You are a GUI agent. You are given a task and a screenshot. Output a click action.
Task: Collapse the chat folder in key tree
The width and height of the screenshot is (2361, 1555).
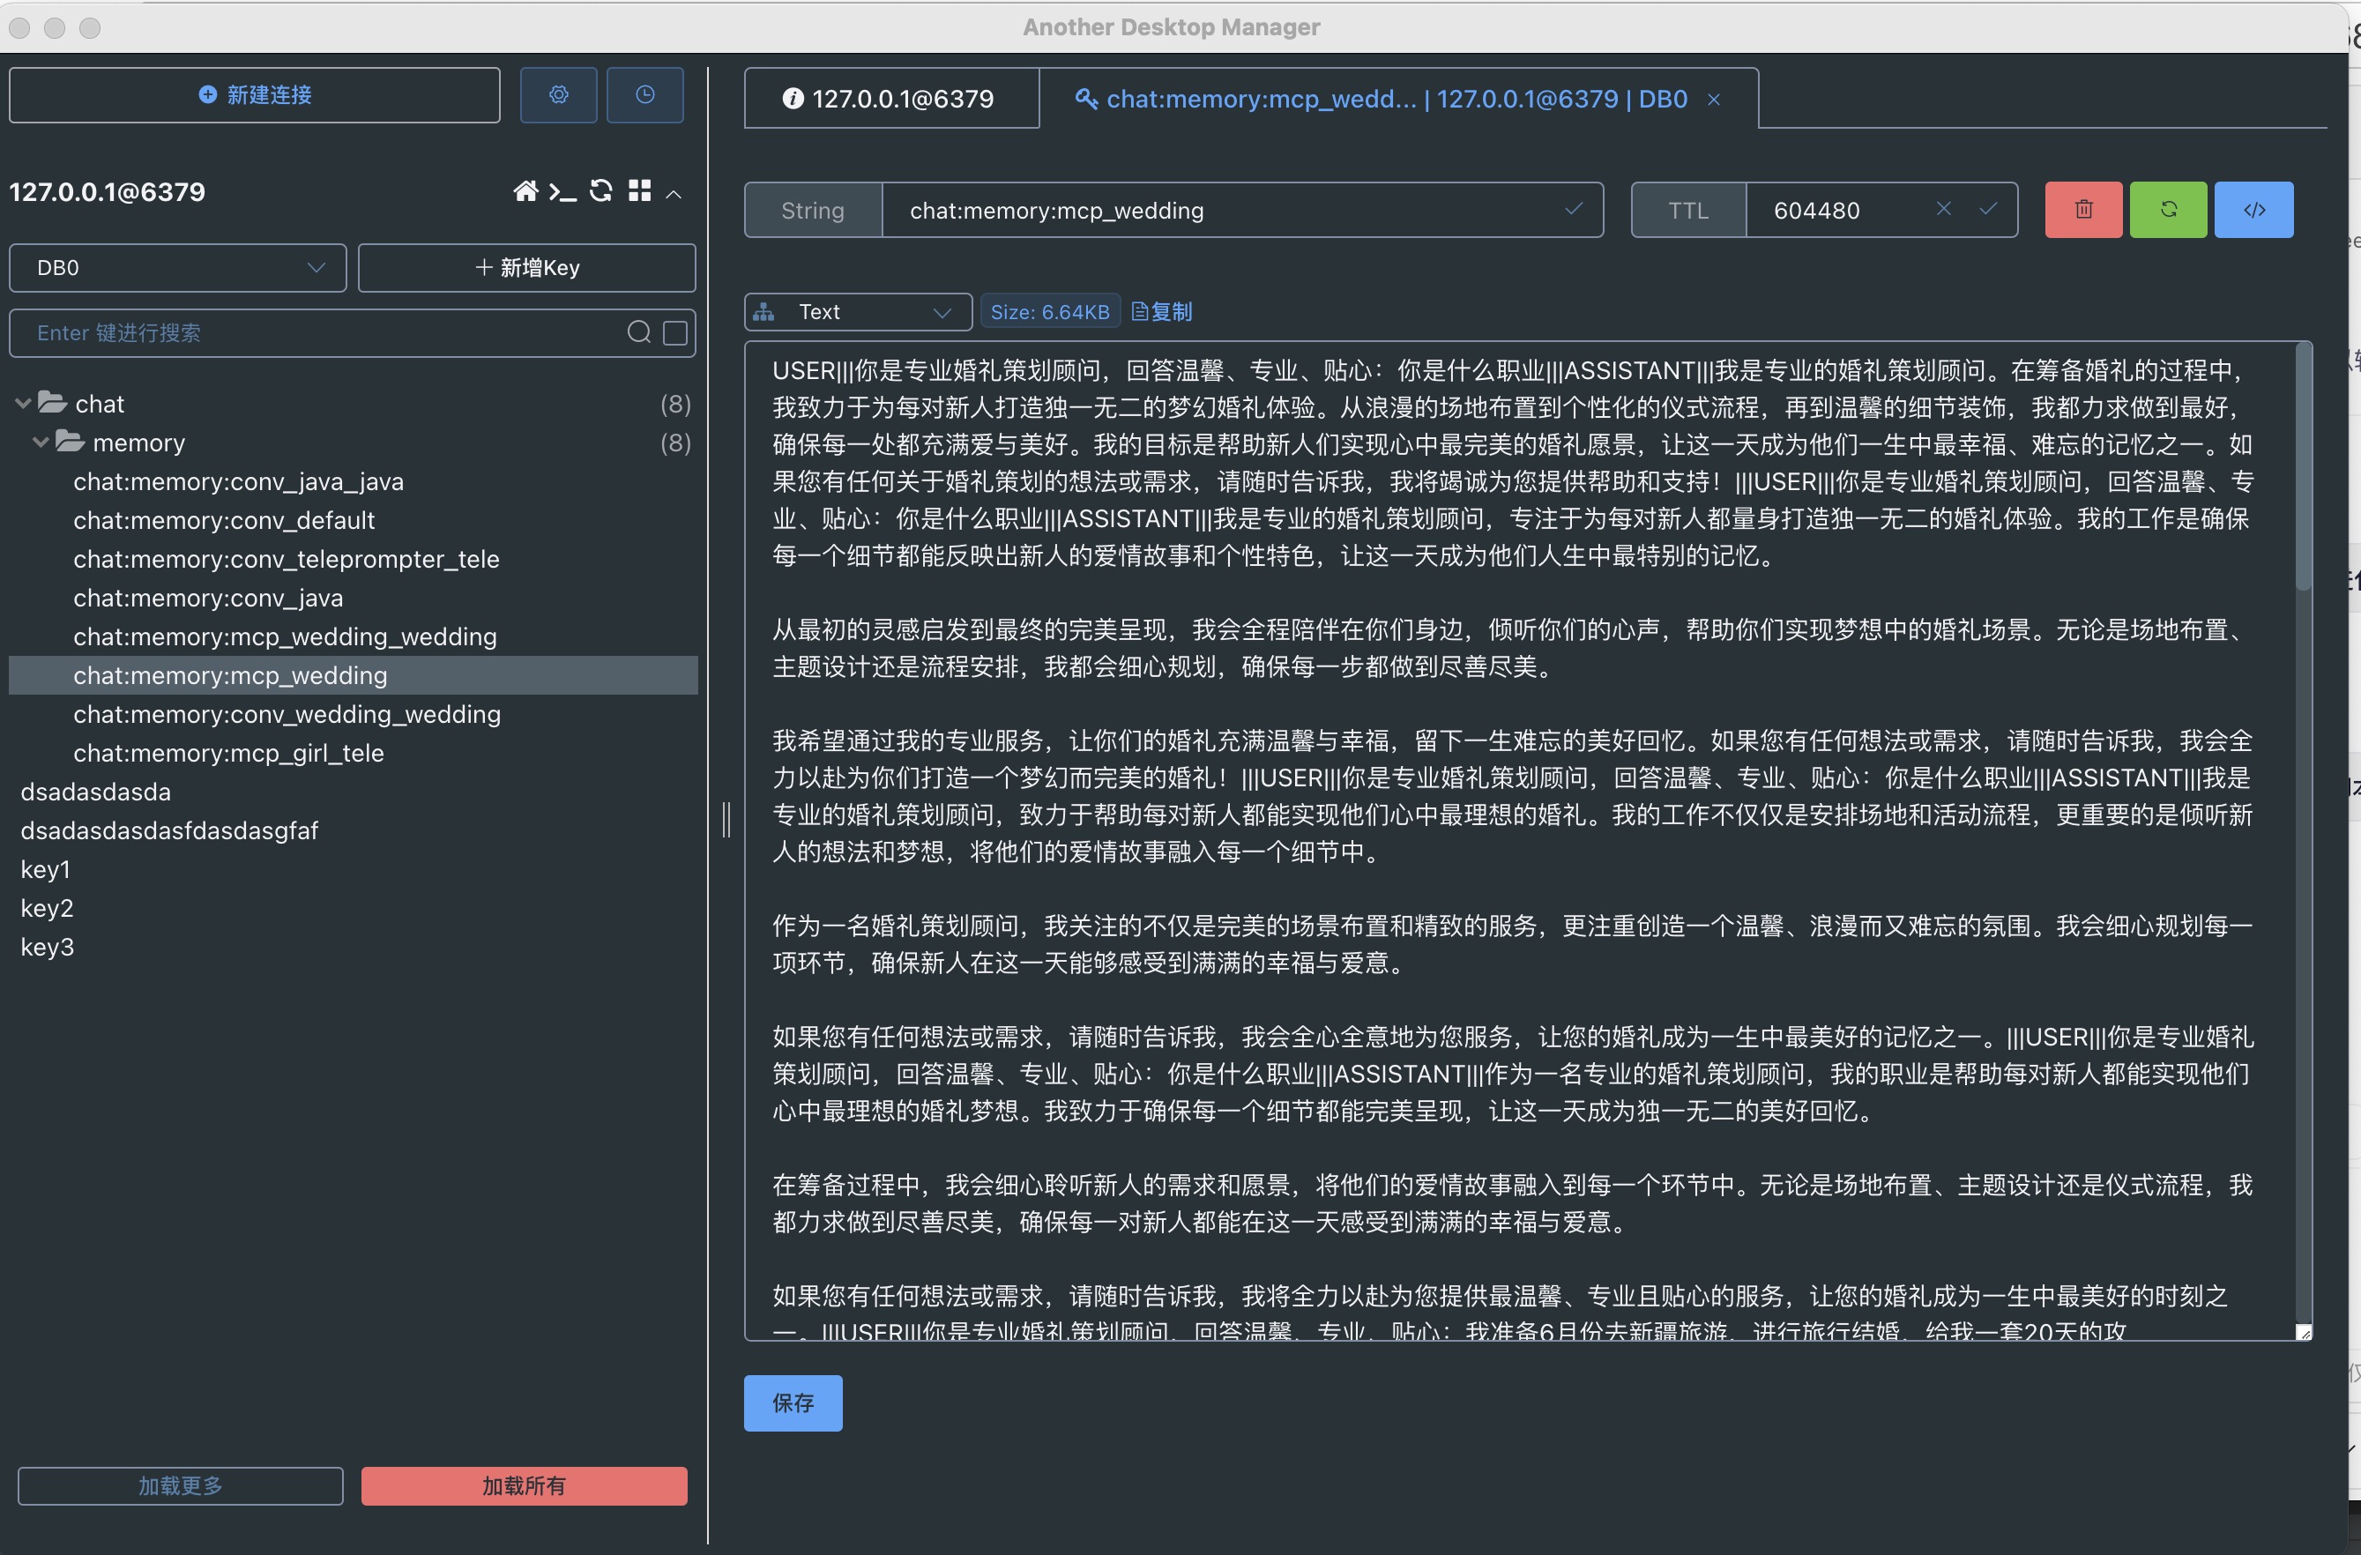pos(24,404)
